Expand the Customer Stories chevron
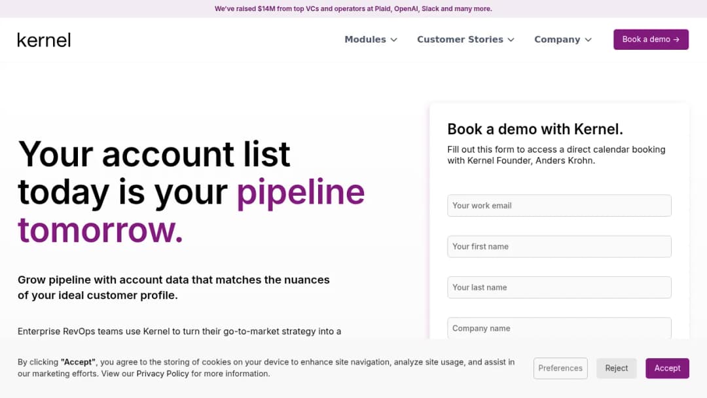 tap(511, 40)
